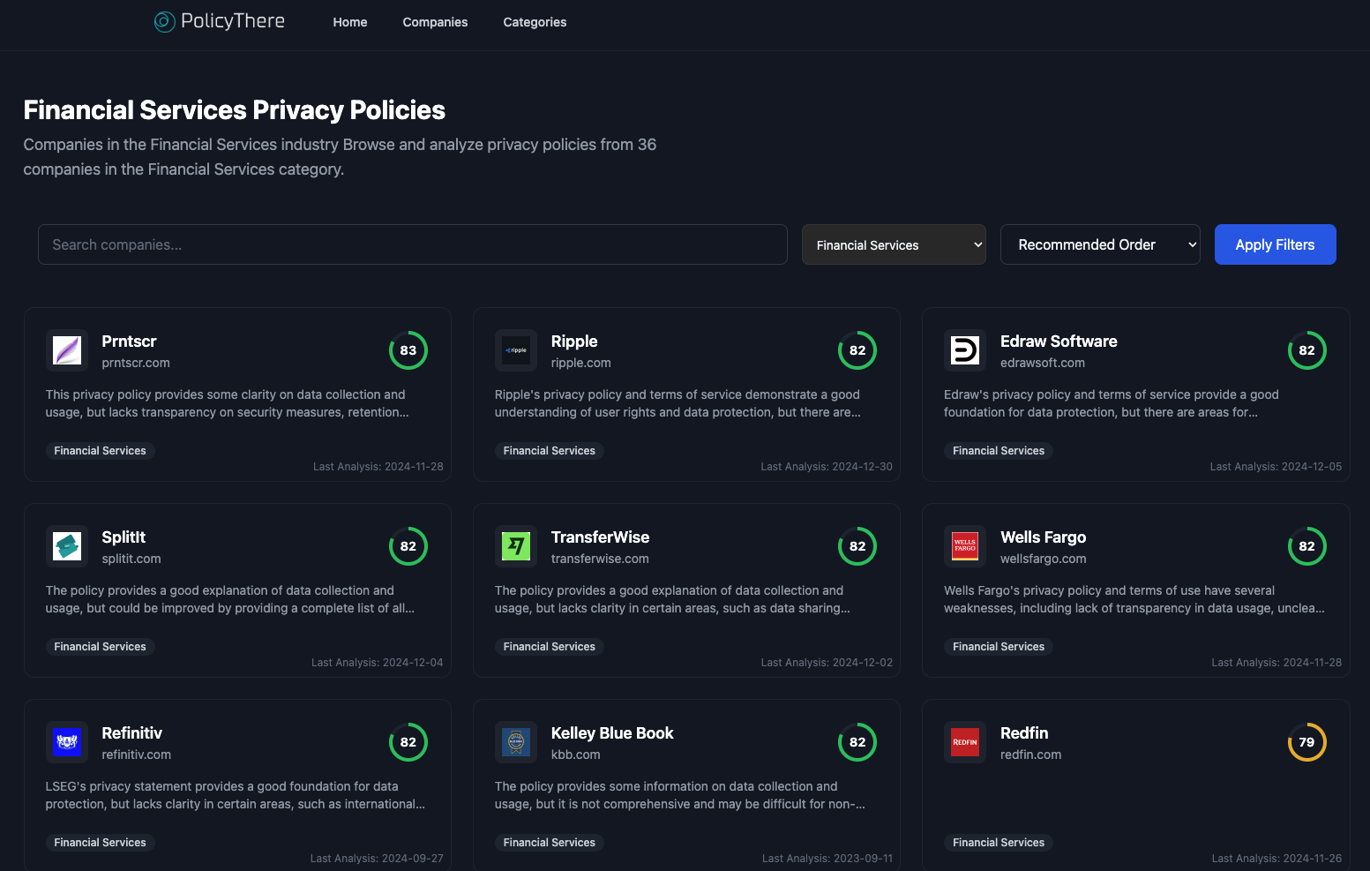Click ripple.com domain text
The image size is (1370, 871).
pos(580,363)
